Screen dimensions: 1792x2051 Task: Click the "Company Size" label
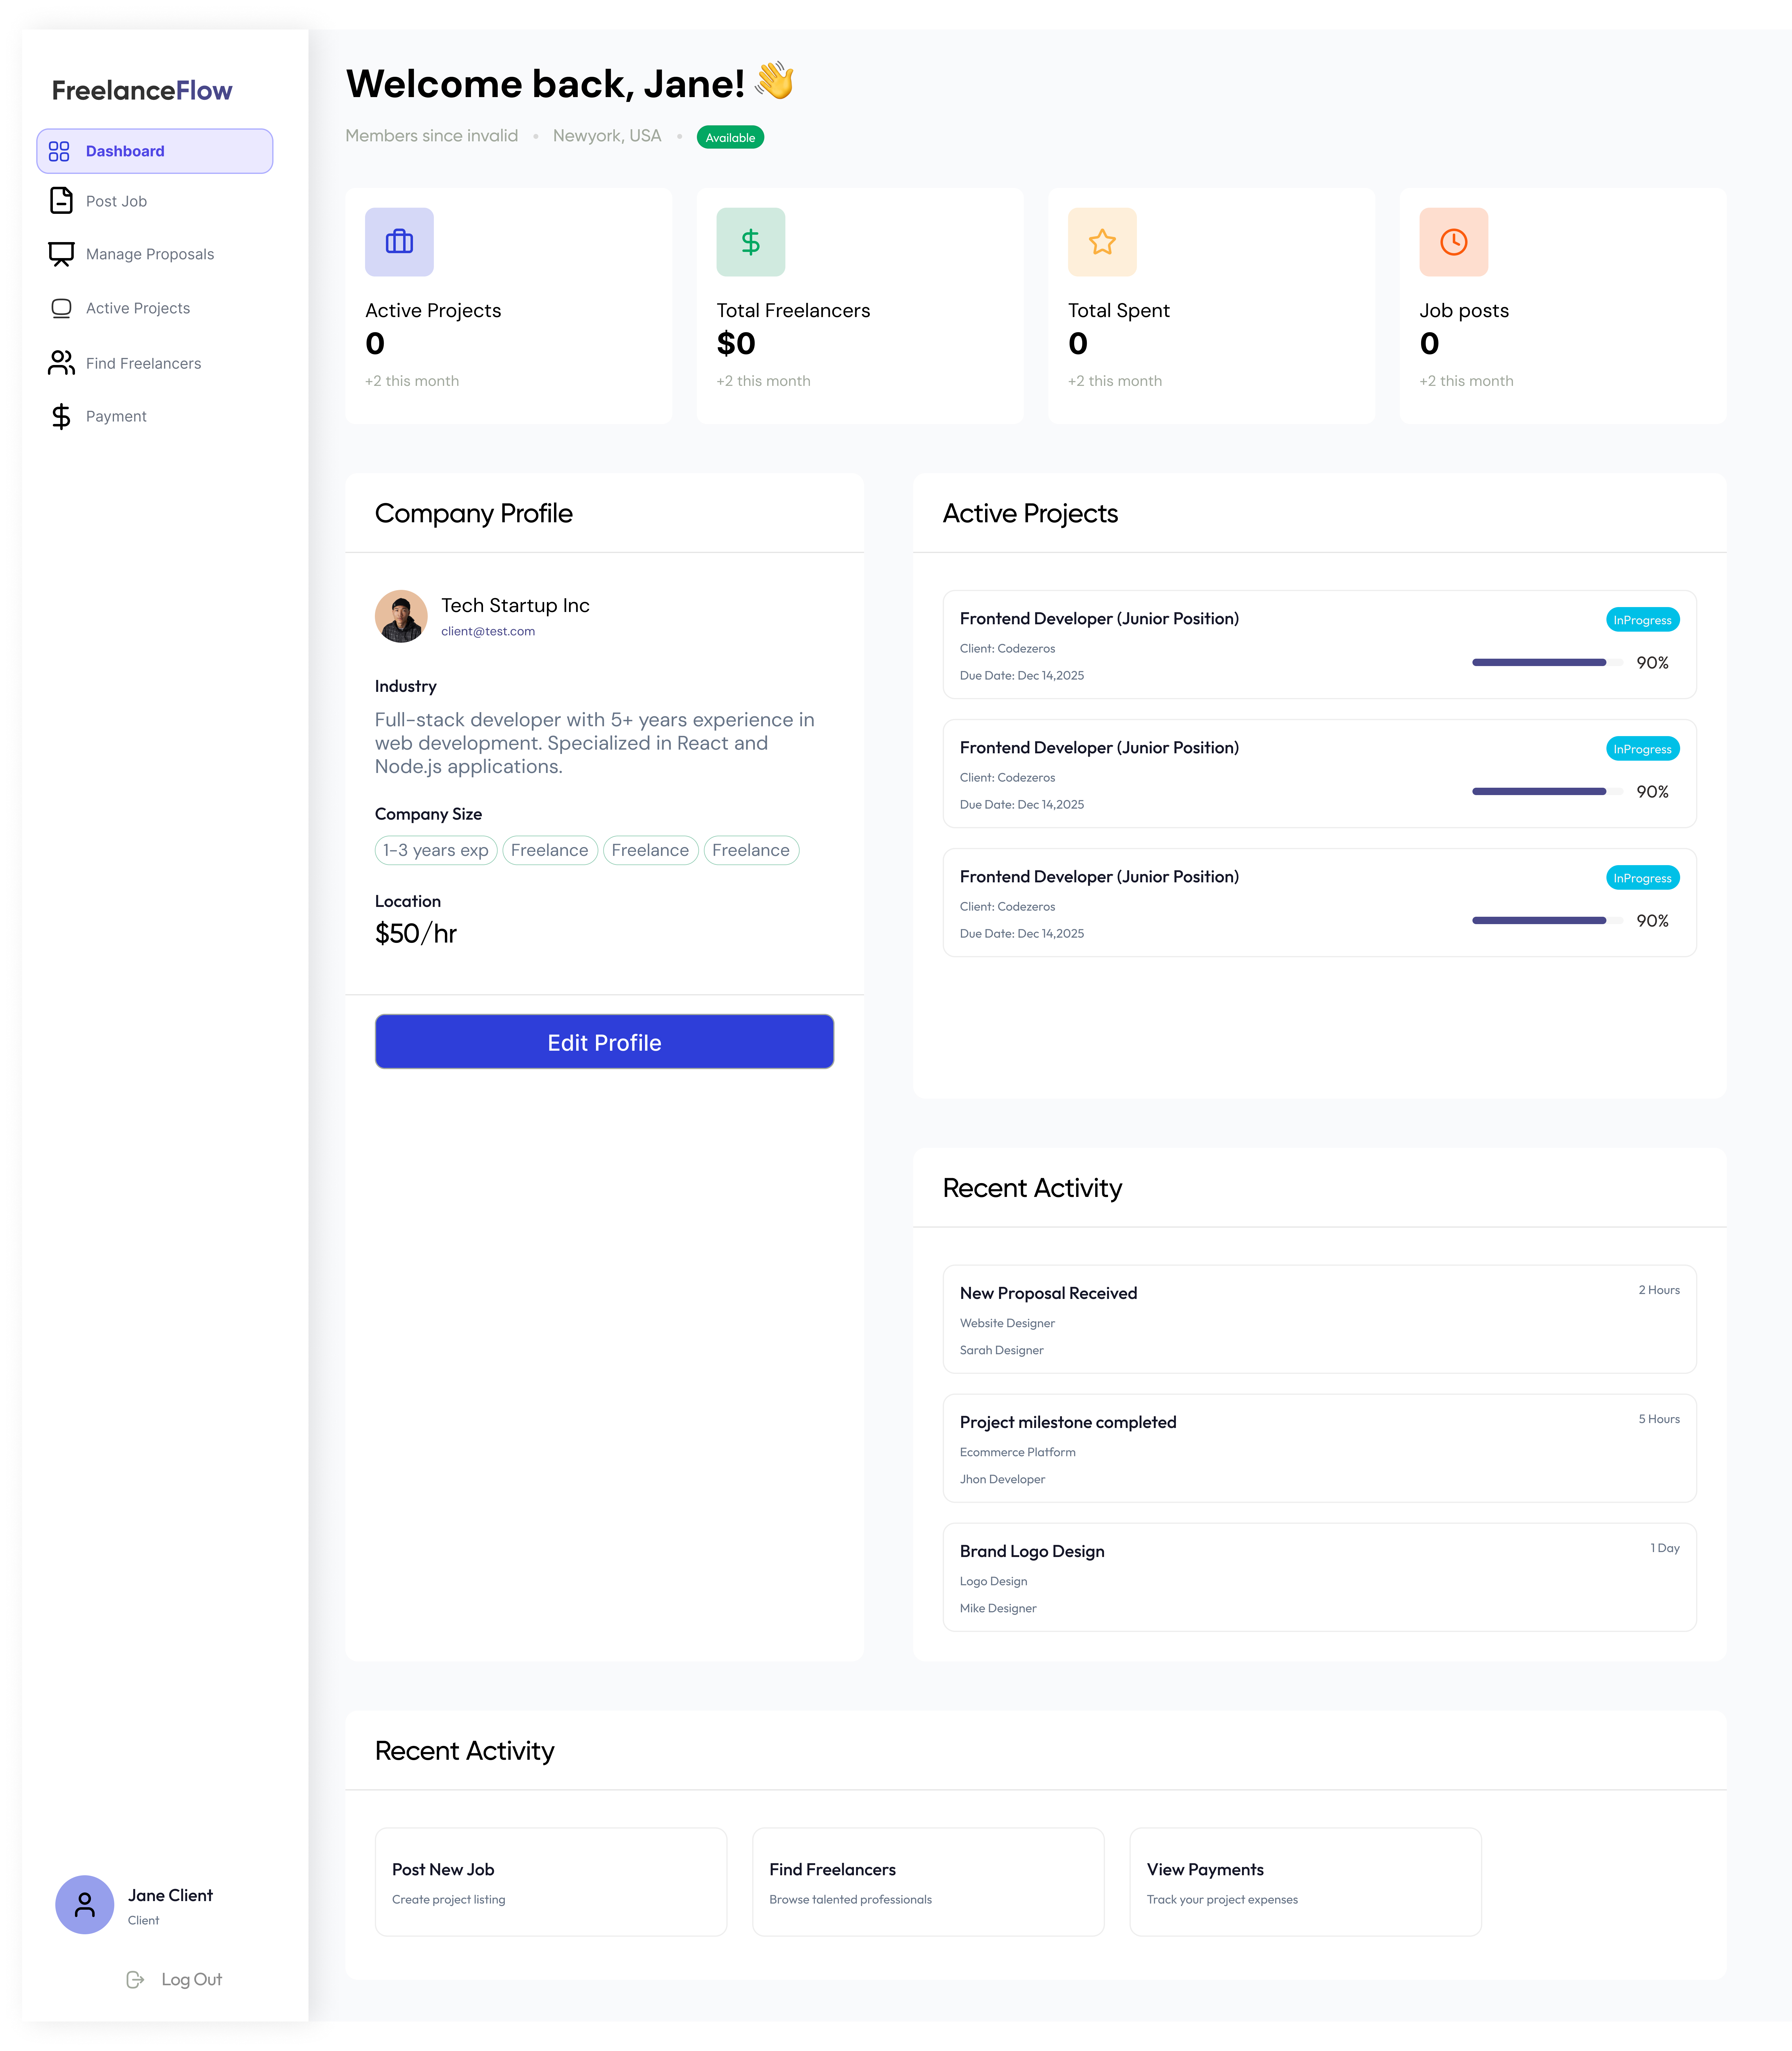click(x=428, y=814)
